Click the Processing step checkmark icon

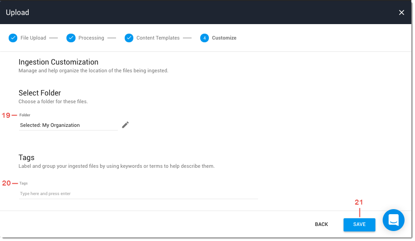tap(71, 38)
